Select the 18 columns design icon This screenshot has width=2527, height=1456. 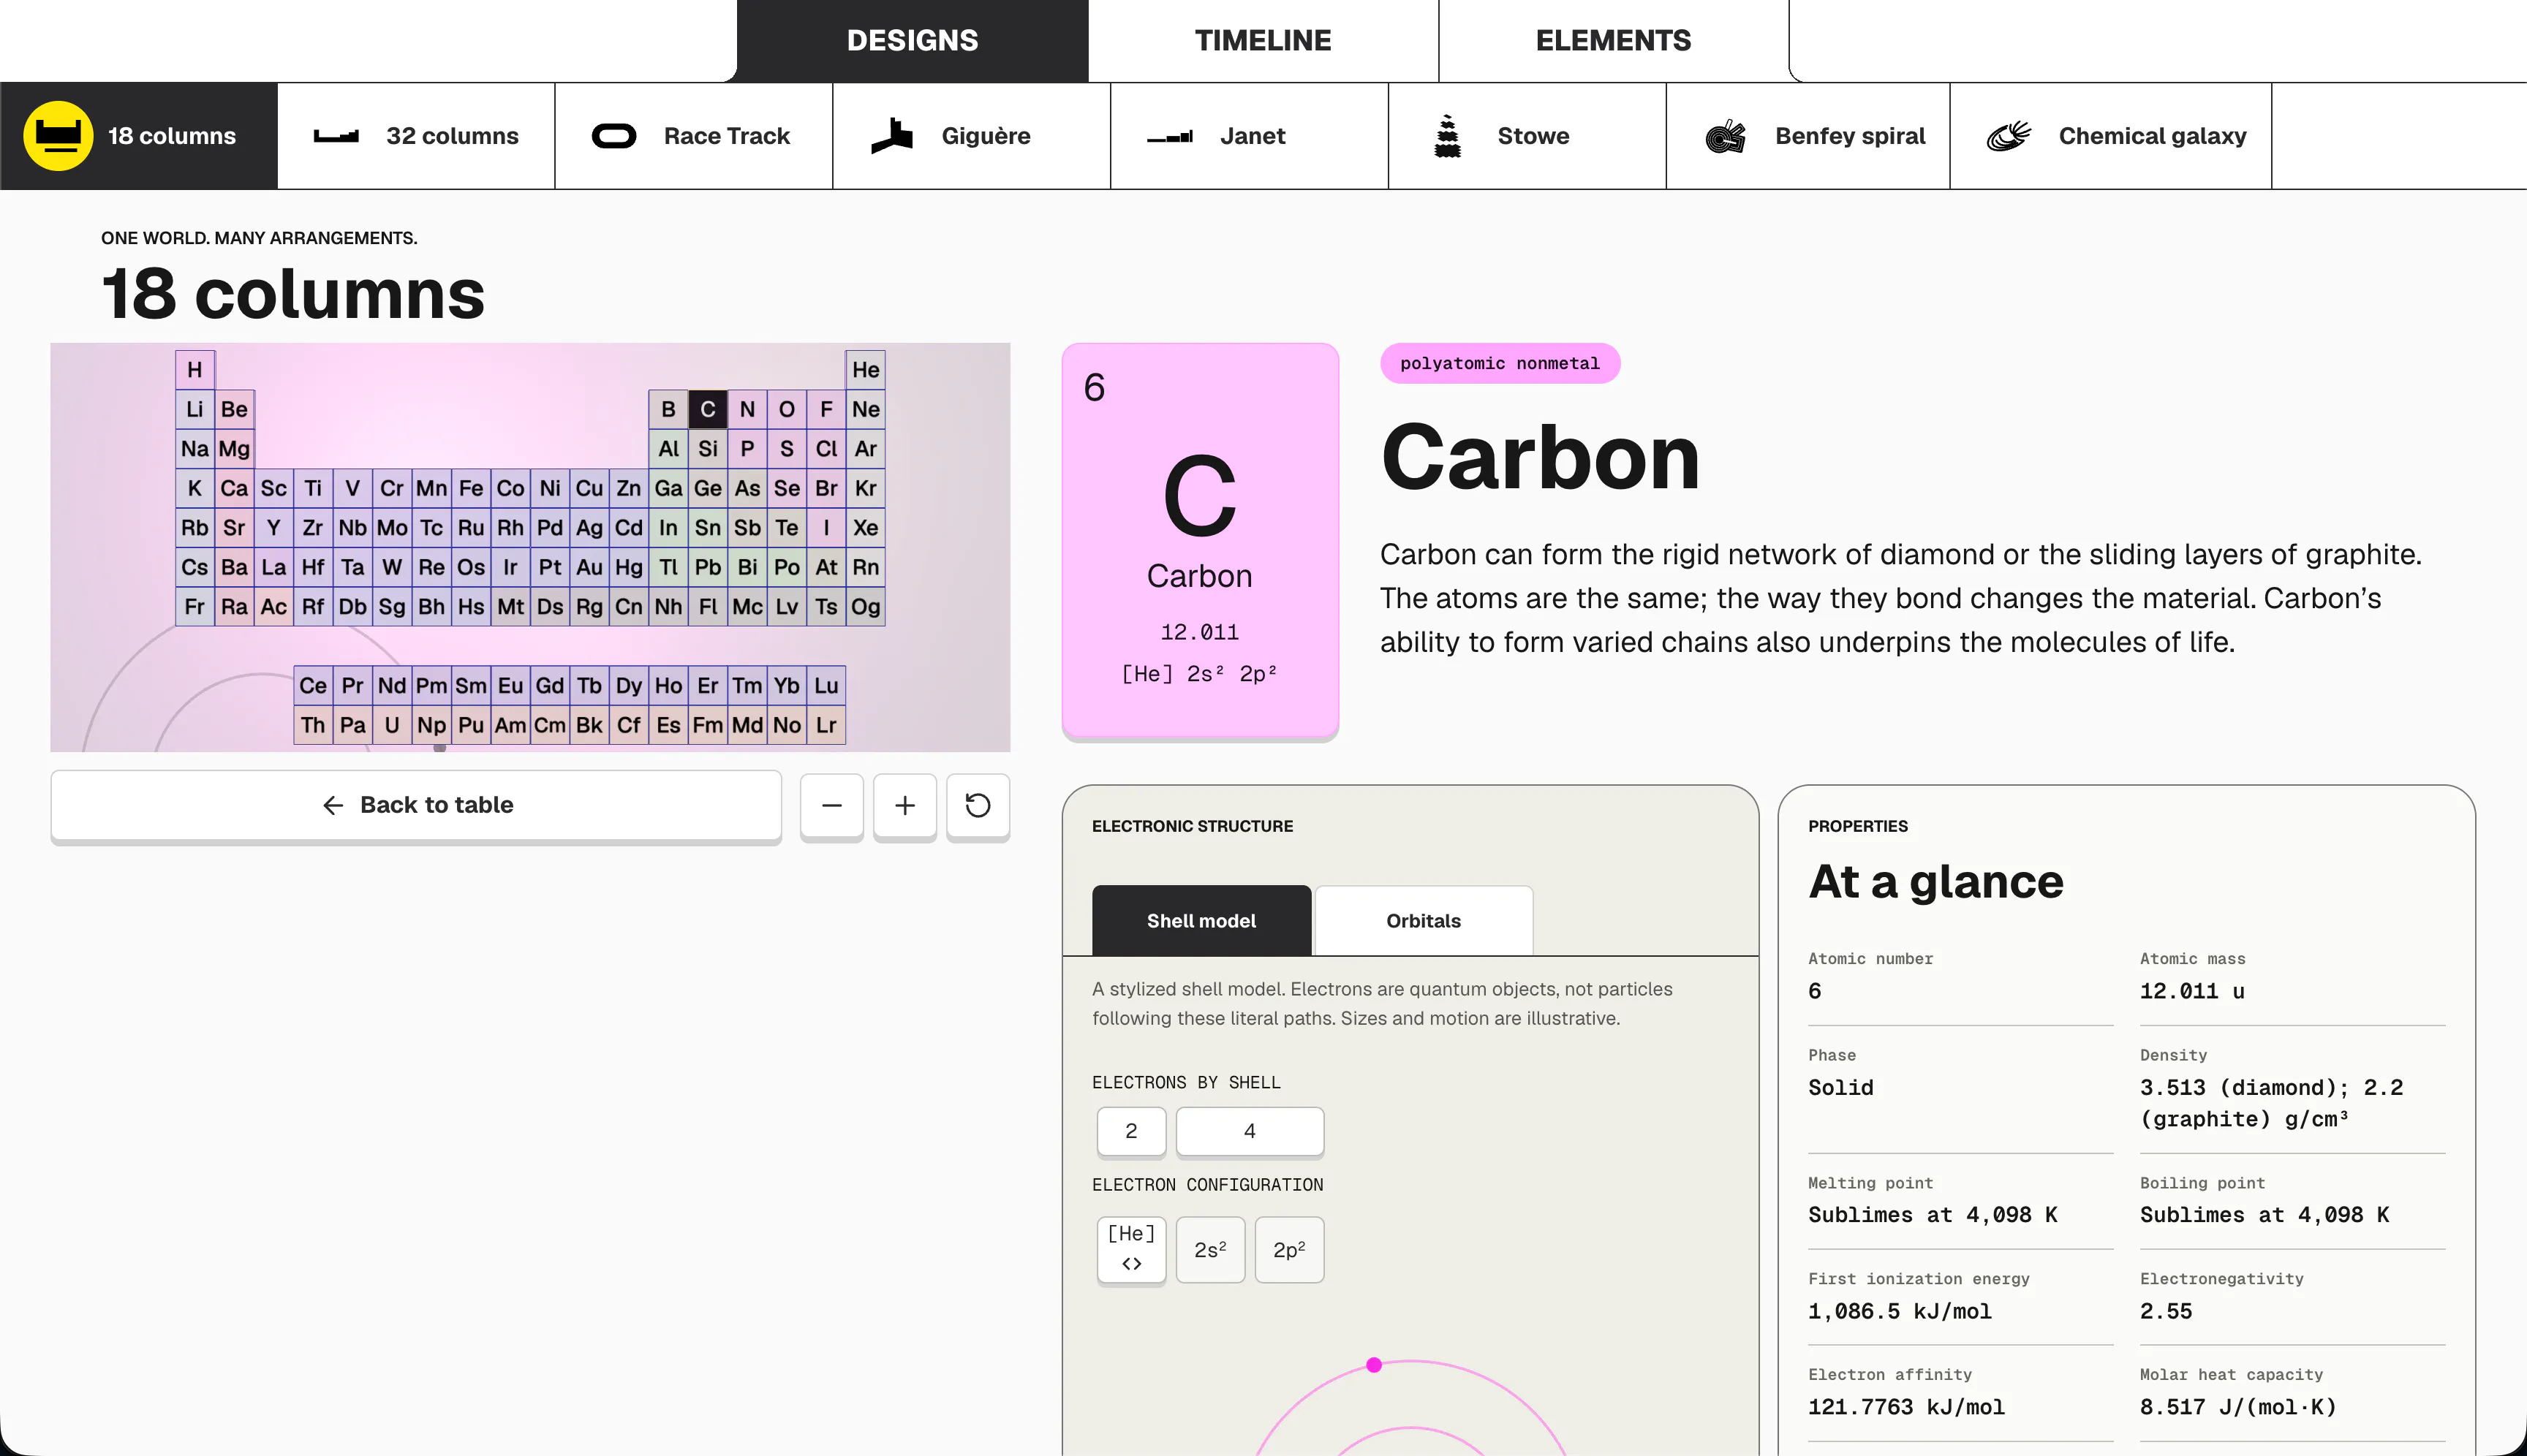pyautogui.click(x=58, y=136)
